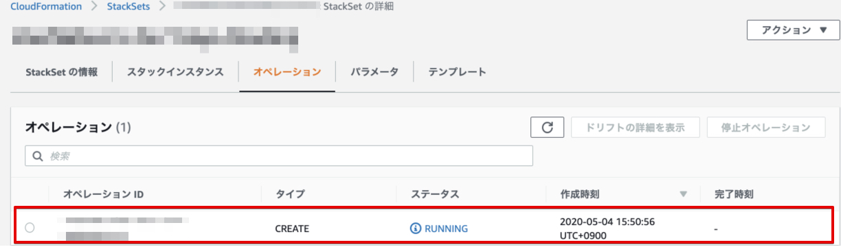841x247 pixels.
Task: Open the RUNNING status link
Action: coord(446,228)
